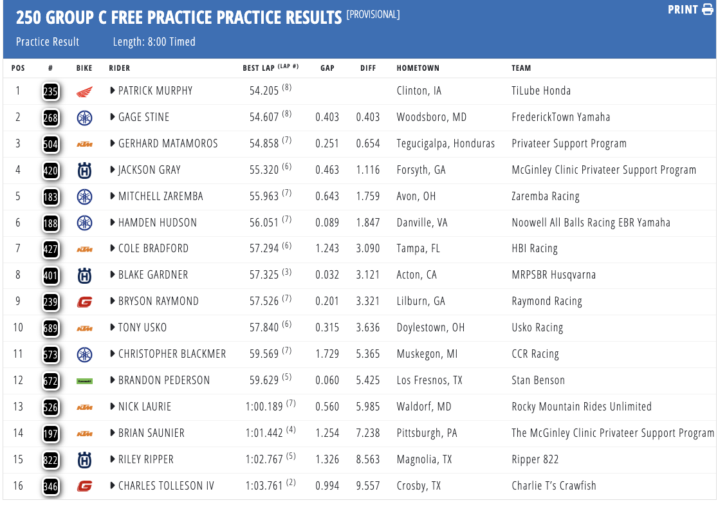Click the Honda logo in Patrick Murphy's row
The image size is (718, 507).
[84, 91]
